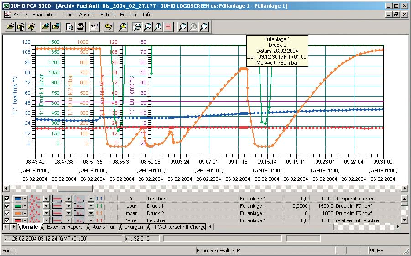Click the print preview toolbar icon
This screenshot has height=256, width=411.
pos(70,27)
